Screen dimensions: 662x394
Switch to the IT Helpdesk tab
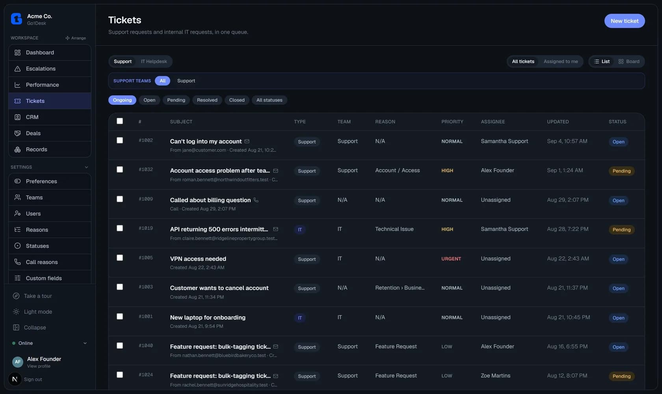point(154,61)
